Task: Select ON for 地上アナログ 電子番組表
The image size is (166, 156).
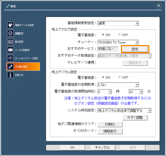Action: (x=103, y=35)
